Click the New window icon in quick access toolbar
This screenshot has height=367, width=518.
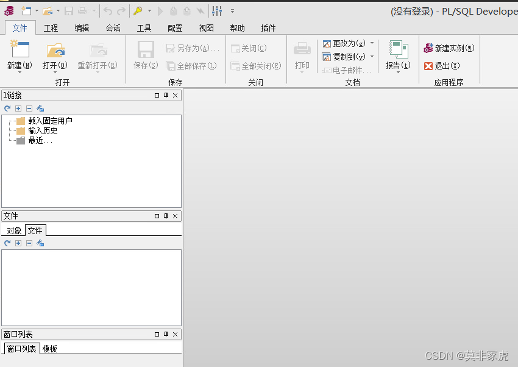26,11
